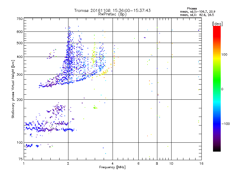Click the 'mean, sd,O:-106.7, 20.9' statistic line
The image size is (237, 178).
(198, 12)
